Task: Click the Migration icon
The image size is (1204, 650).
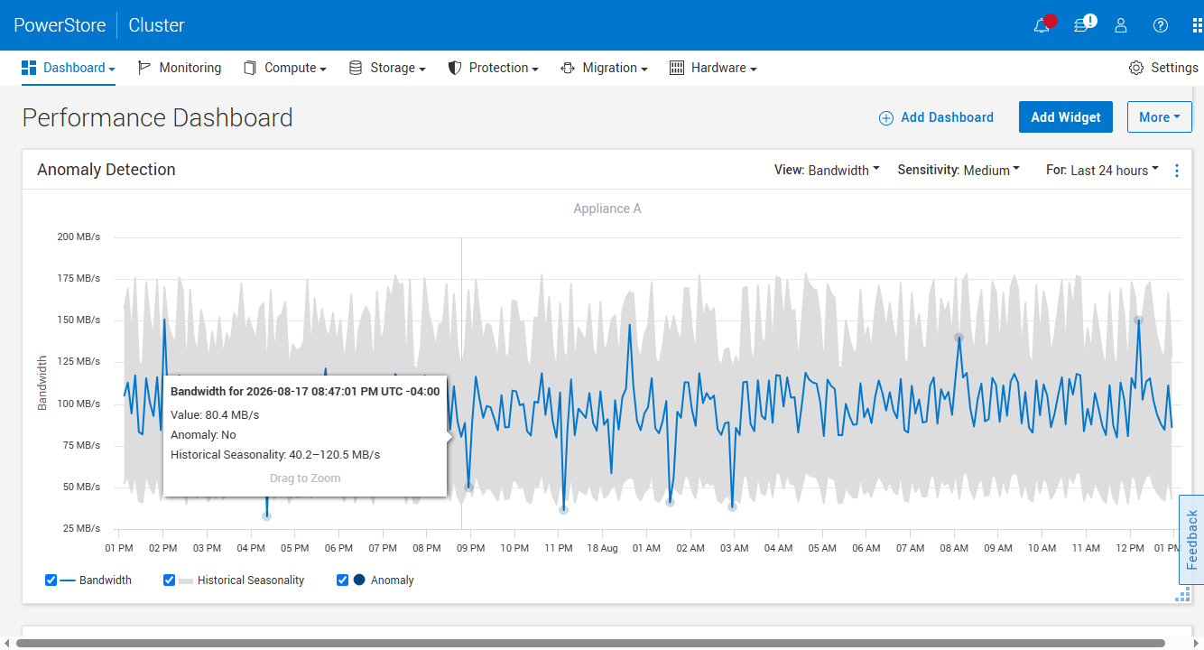Action: 568,68
